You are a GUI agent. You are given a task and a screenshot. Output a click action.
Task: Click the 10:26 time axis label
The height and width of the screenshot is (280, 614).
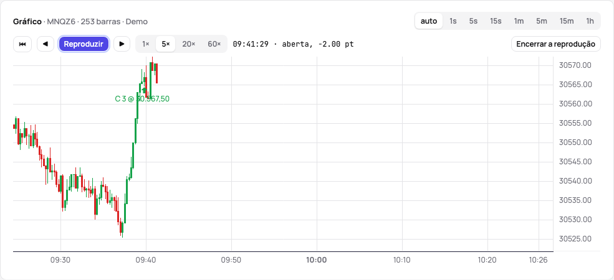[539, 259]
